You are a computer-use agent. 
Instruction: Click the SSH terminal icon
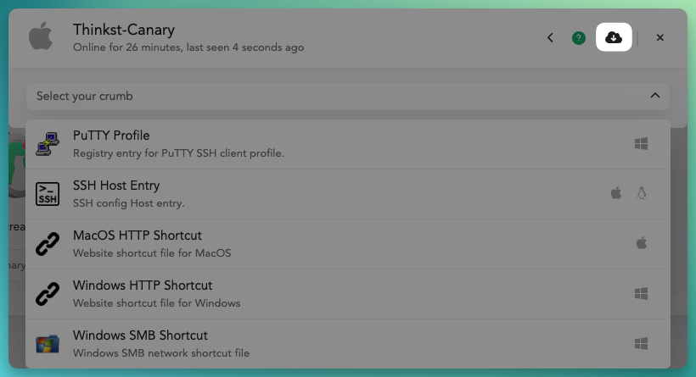click(x=48, y=194)
